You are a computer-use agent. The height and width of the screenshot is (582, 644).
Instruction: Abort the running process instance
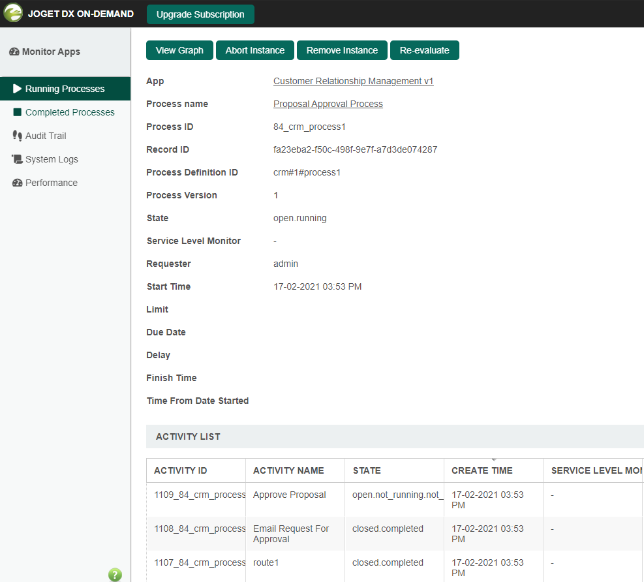point(254,50)
